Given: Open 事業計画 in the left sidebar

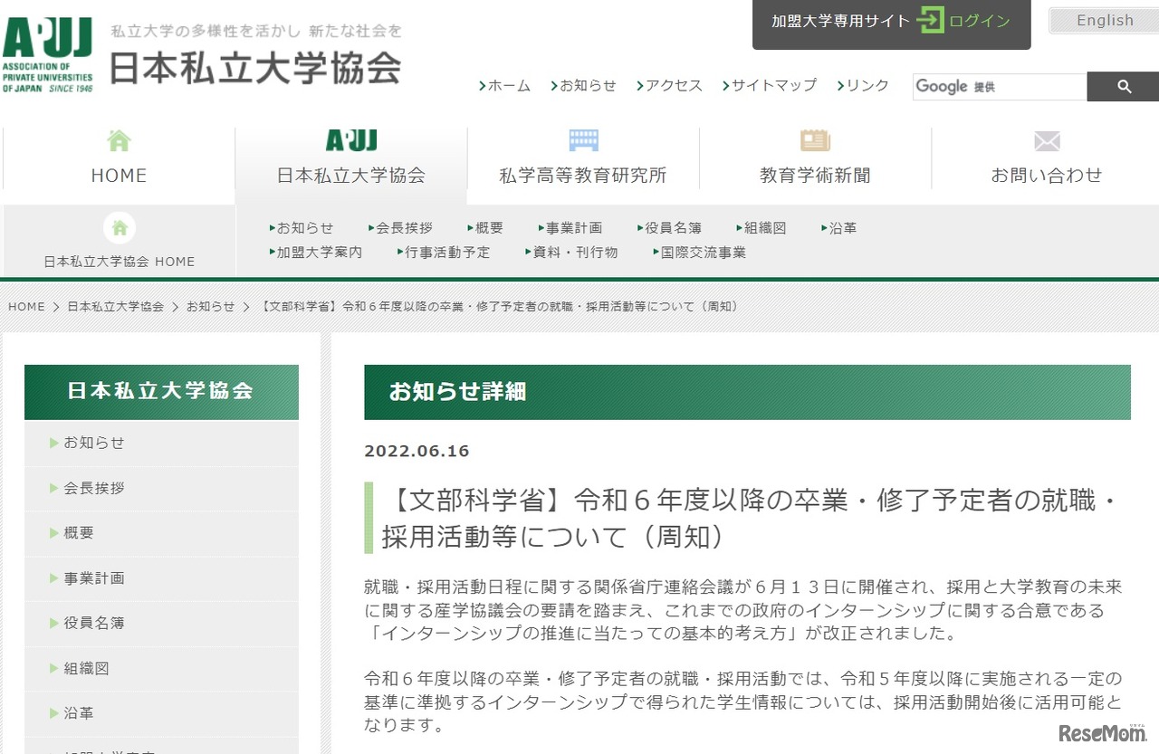Looking at the screenshot, I should pos(161,578).
